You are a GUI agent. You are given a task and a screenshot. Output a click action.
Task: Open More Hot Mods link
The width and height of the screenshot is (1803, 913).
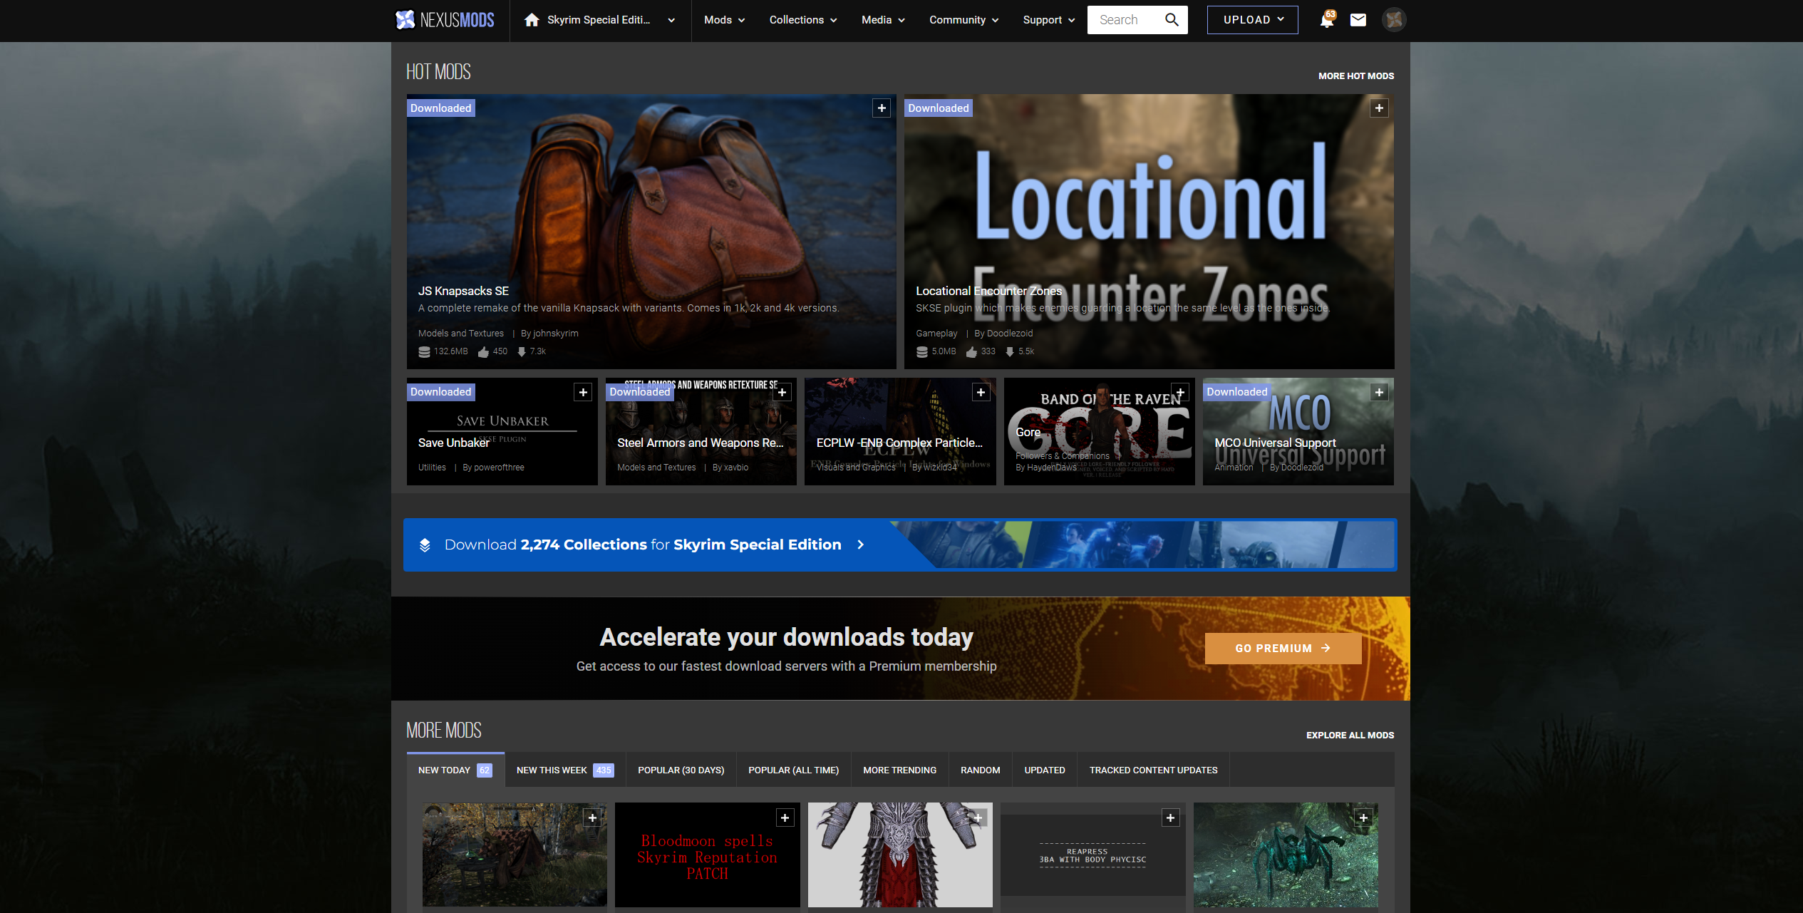pos(1355,76)
